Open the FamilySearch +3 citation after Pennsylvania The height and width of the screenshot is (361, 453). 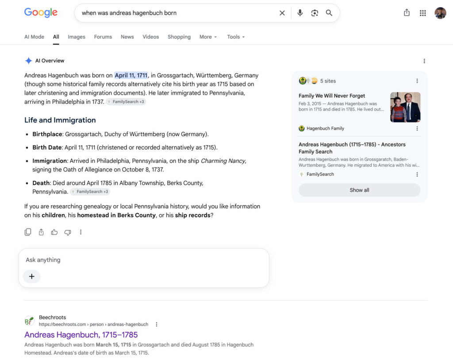(x=90, y=192)
